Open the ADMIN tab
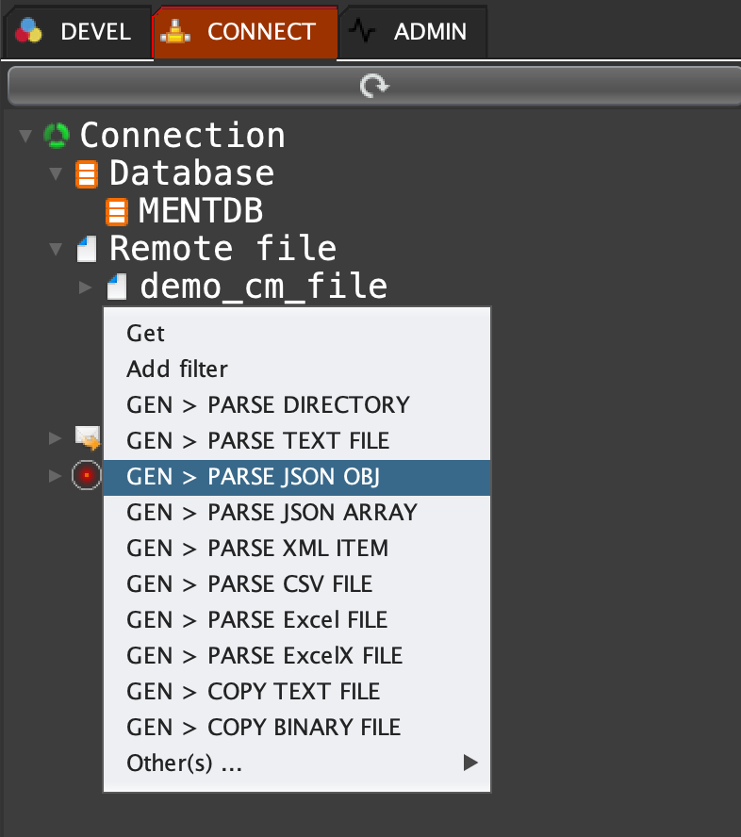Screen dimensions: 741x837 414,31
